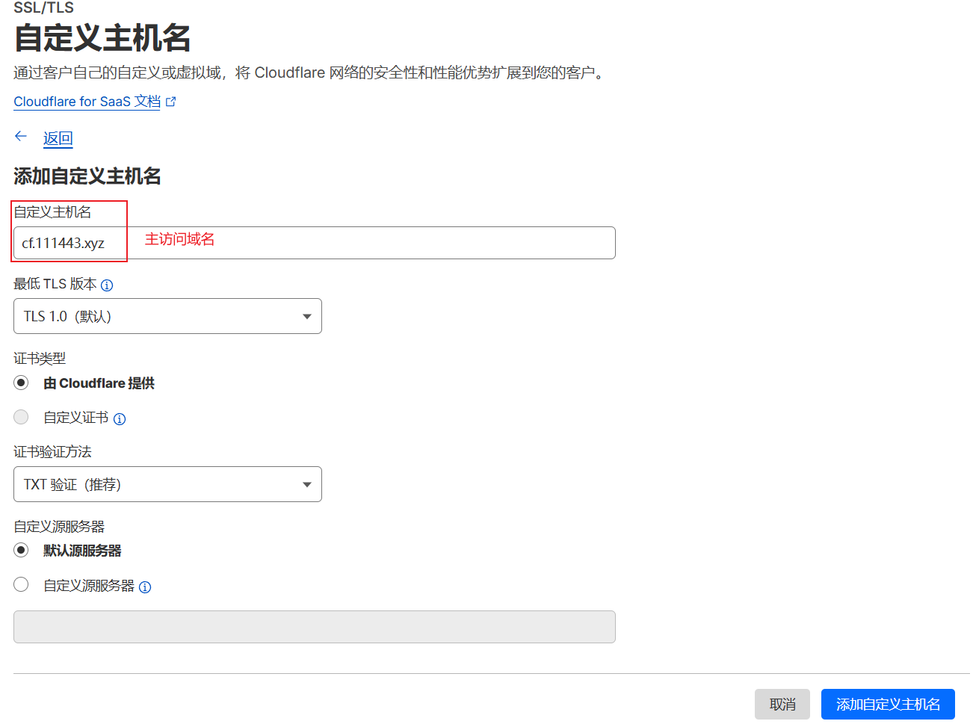Viewport: 973px width, 724px height.
Task: Switch to 自定义源服务器 radio option
Action: pyautogui.click(x=21, y=584)
